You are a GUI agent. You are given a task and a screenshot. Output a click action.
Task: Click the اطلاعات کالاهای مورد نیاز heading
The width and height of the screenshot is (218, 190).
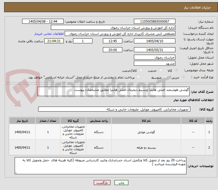point(193,100)
